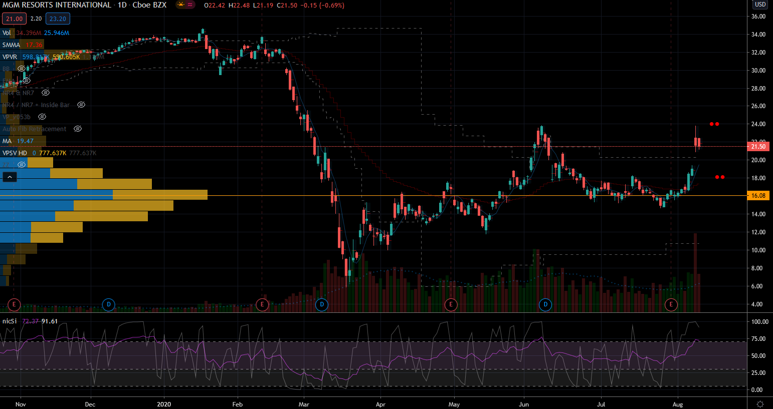Open the earnings marker E near November

point(14,304)
